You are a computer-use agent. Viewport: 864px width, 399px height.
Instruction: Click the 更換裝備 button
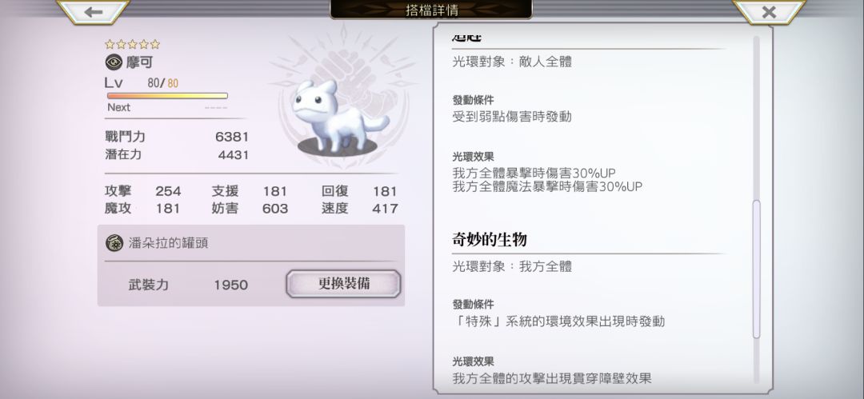tap(343, 284)
